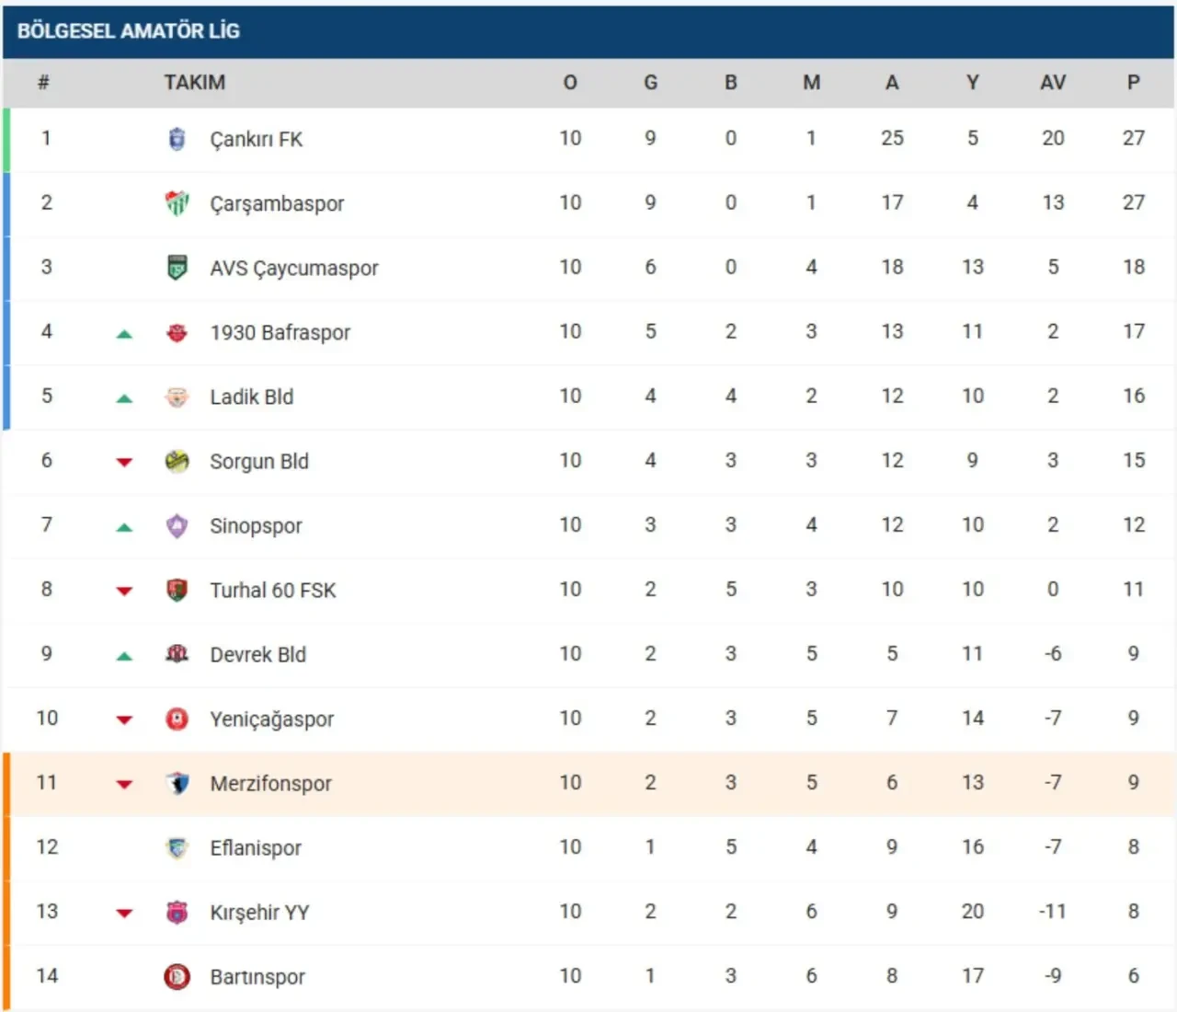
Task: Click the Sorgun Bld yellow badge
Action: coord(177,461)
